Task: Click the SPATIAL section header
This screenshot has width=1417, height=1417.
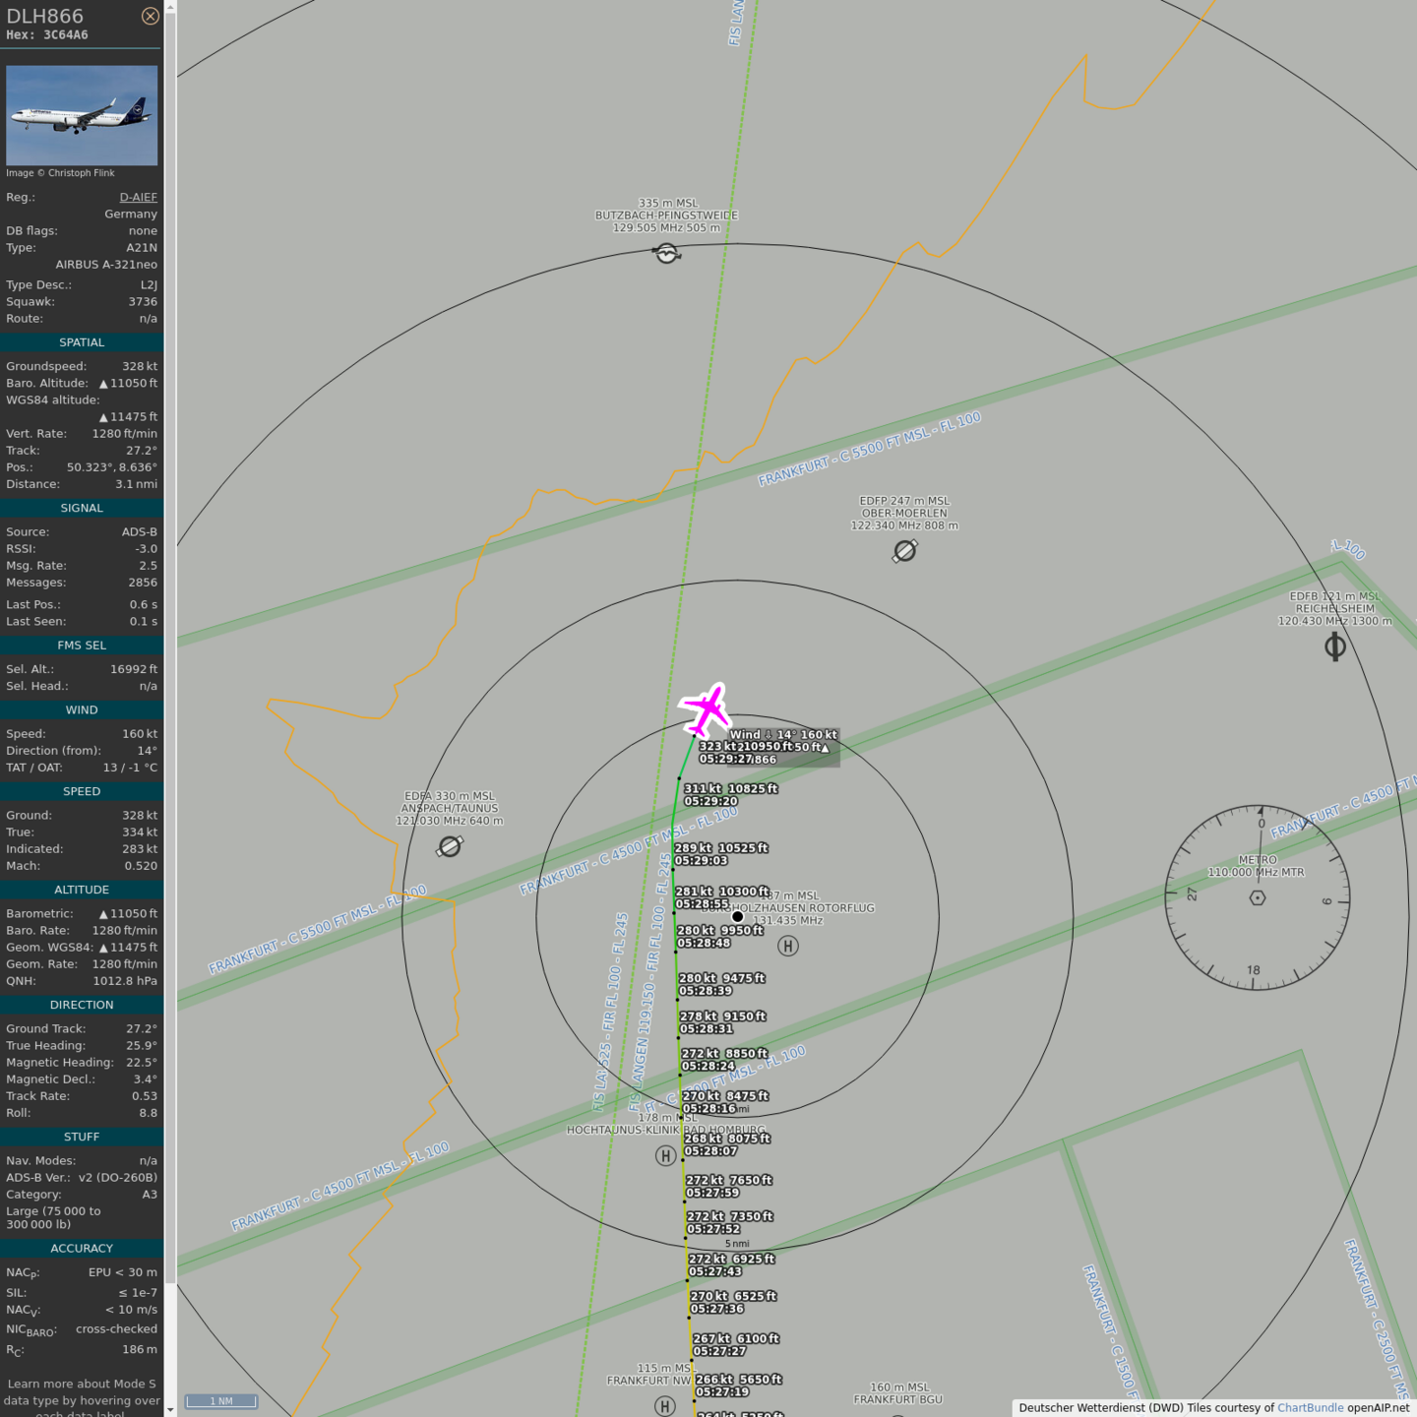Action: coord(82,342)
